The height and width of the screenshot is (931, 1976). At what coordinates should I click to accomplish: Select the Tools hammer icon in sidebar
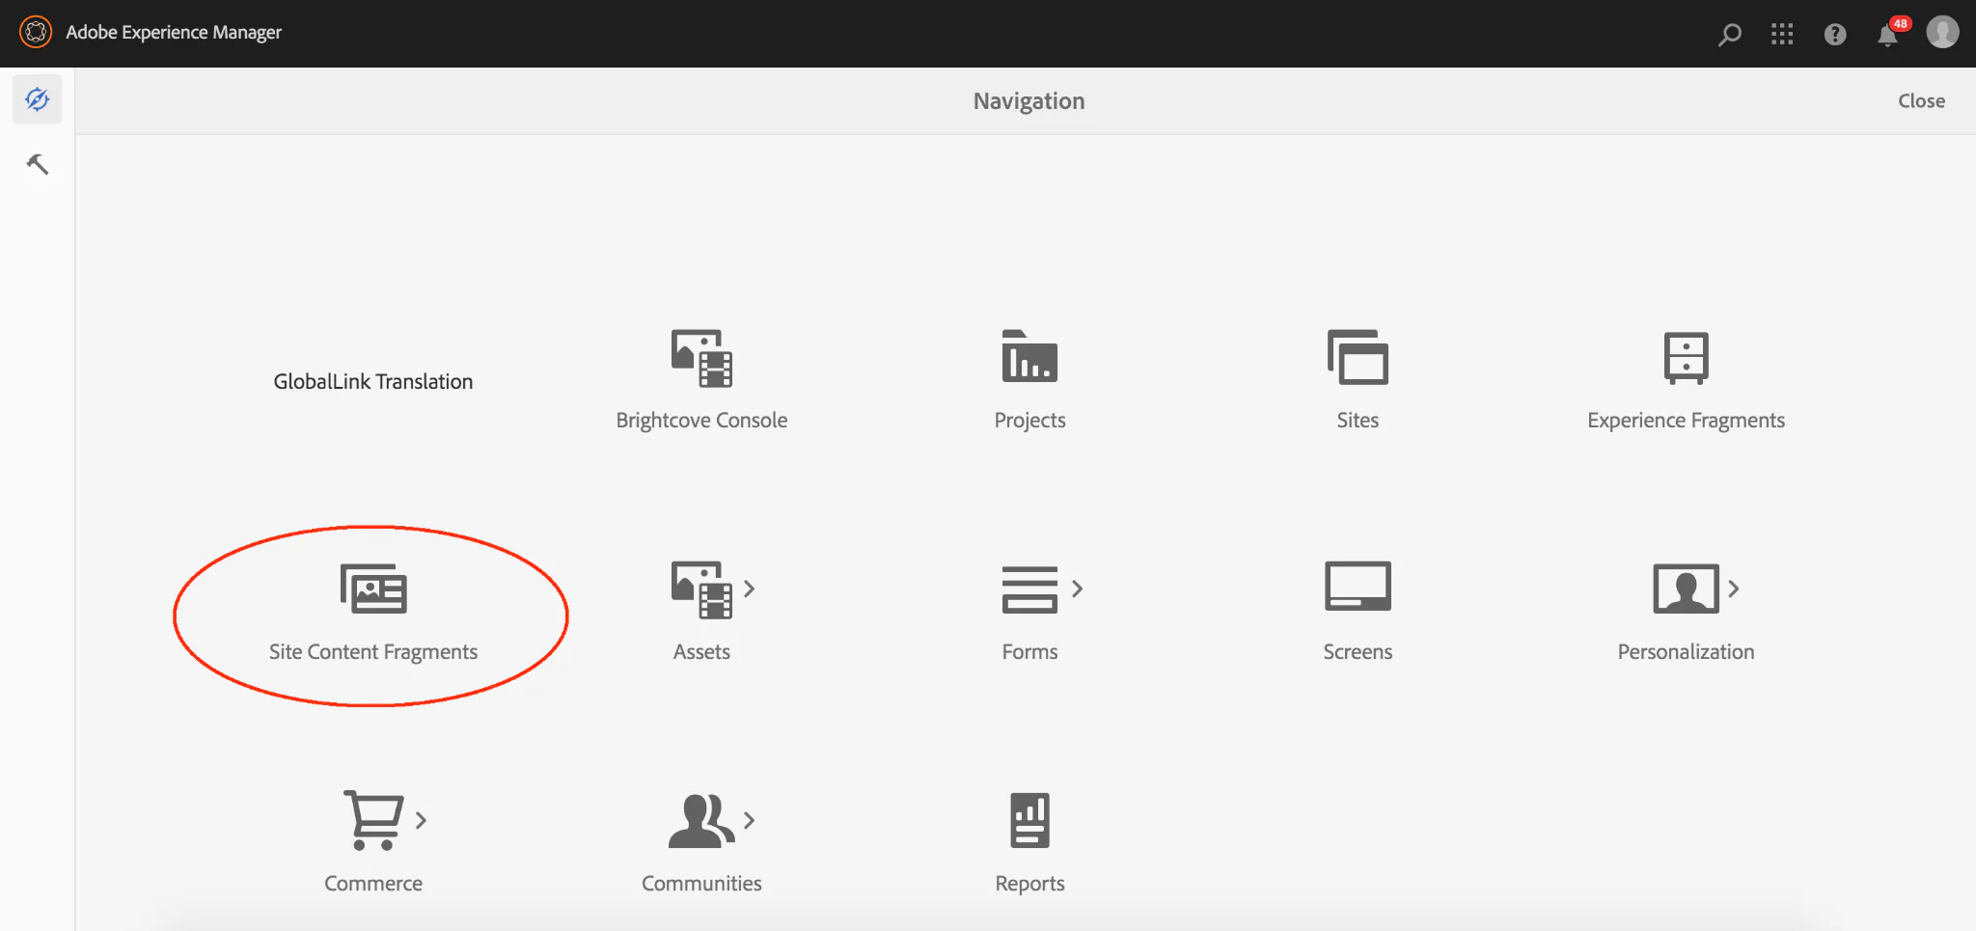click(37, 164)
